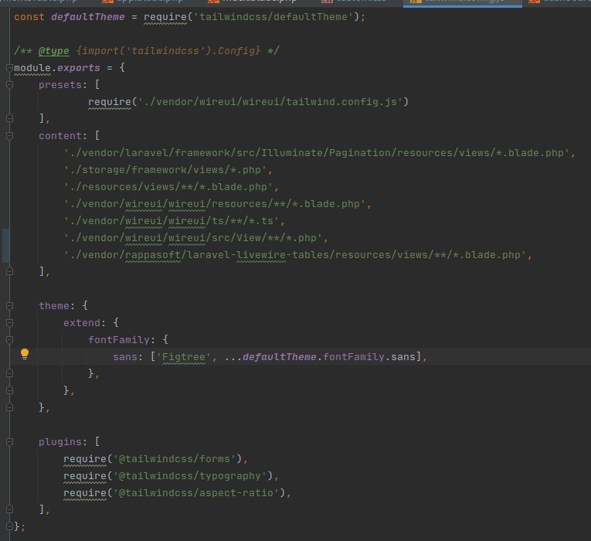Click defaultTheme in the sans spread
591x541 pixels.
coord(280,356)
